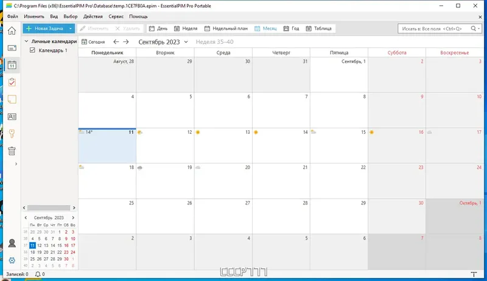Click the Записей: 0 status text
This screenshot has height=281, width=487.
17,274
